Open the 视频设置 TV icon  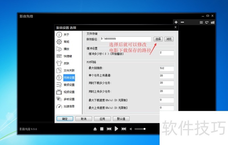point(59,92)
